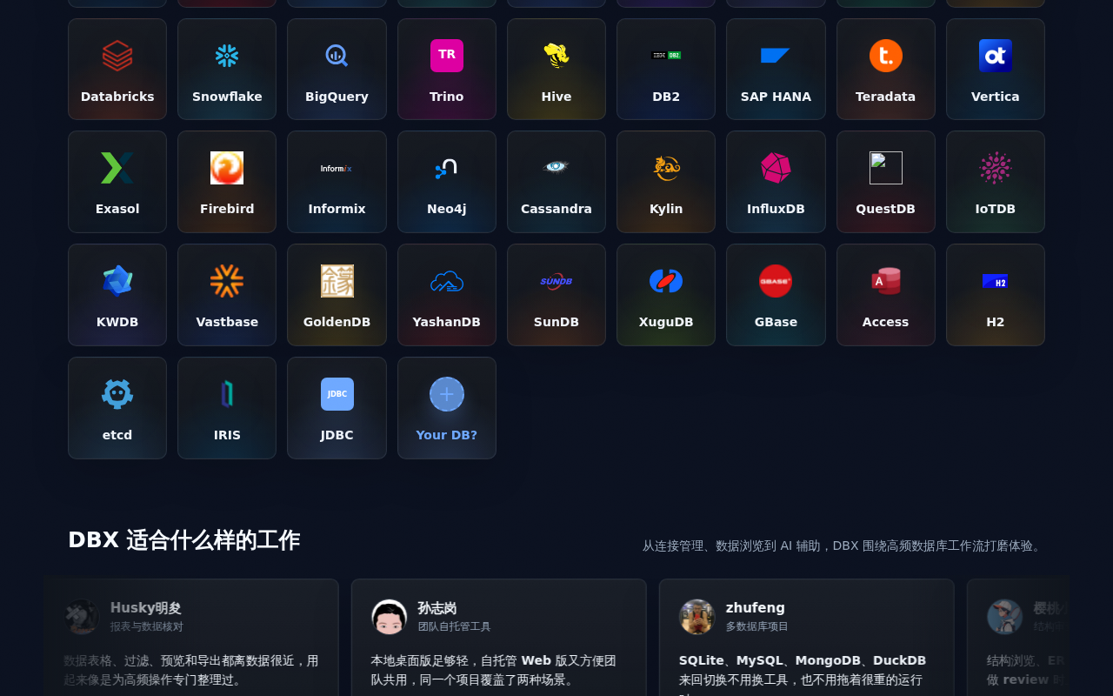
Task: Click the Databricks label text
Action: [x=117, y=97]
